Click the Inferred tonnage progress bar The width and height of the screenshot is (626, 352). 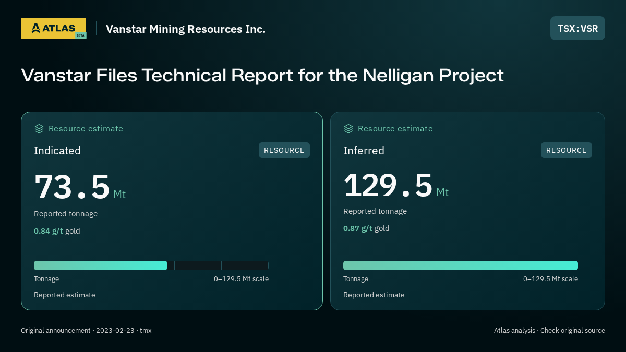pos(461,265)
